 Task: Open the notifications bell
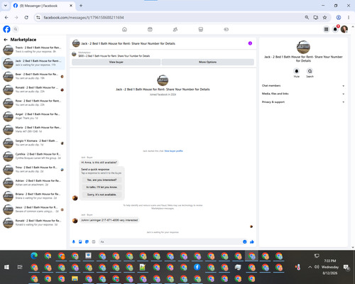(335, 29)
